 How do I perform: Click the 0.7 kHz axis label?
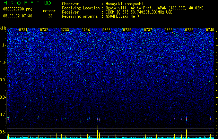3,115
